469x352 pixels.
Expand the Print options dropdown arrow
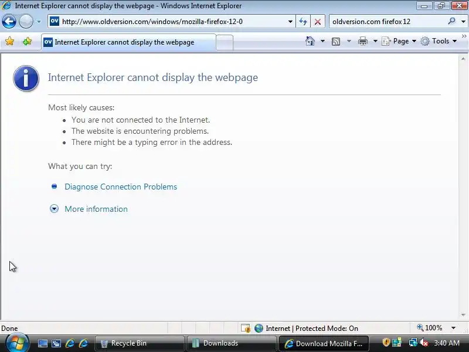pyautogui.click(x=375, y=41)
